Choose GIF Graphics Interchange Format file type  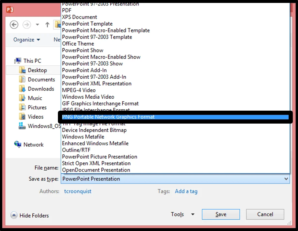point(175,104)
